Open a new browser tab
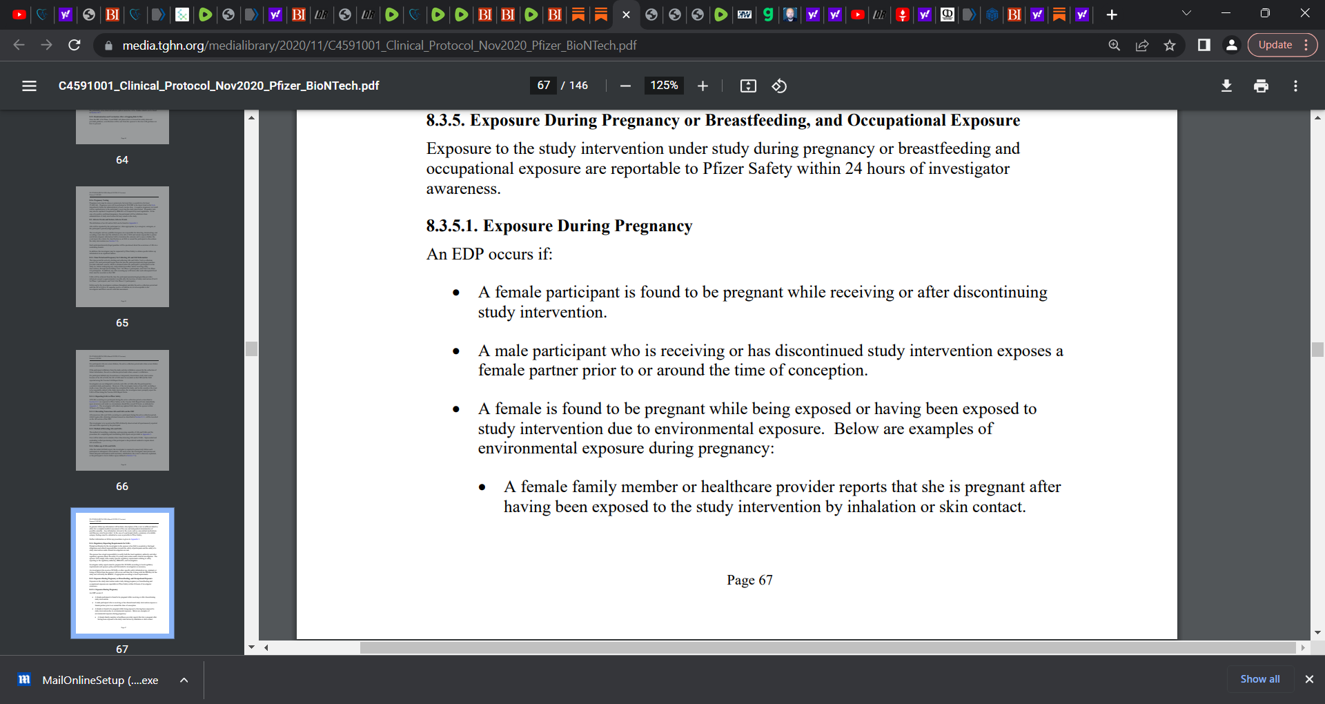Image resolution: width=1325 pixels, height=704 pixels. 1112,14
